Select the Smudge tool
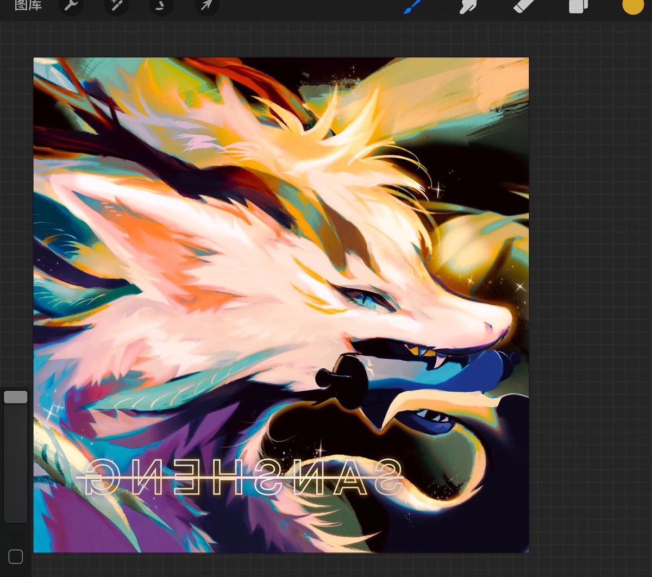This screenshot has width=652, height=577. point(468,7)
